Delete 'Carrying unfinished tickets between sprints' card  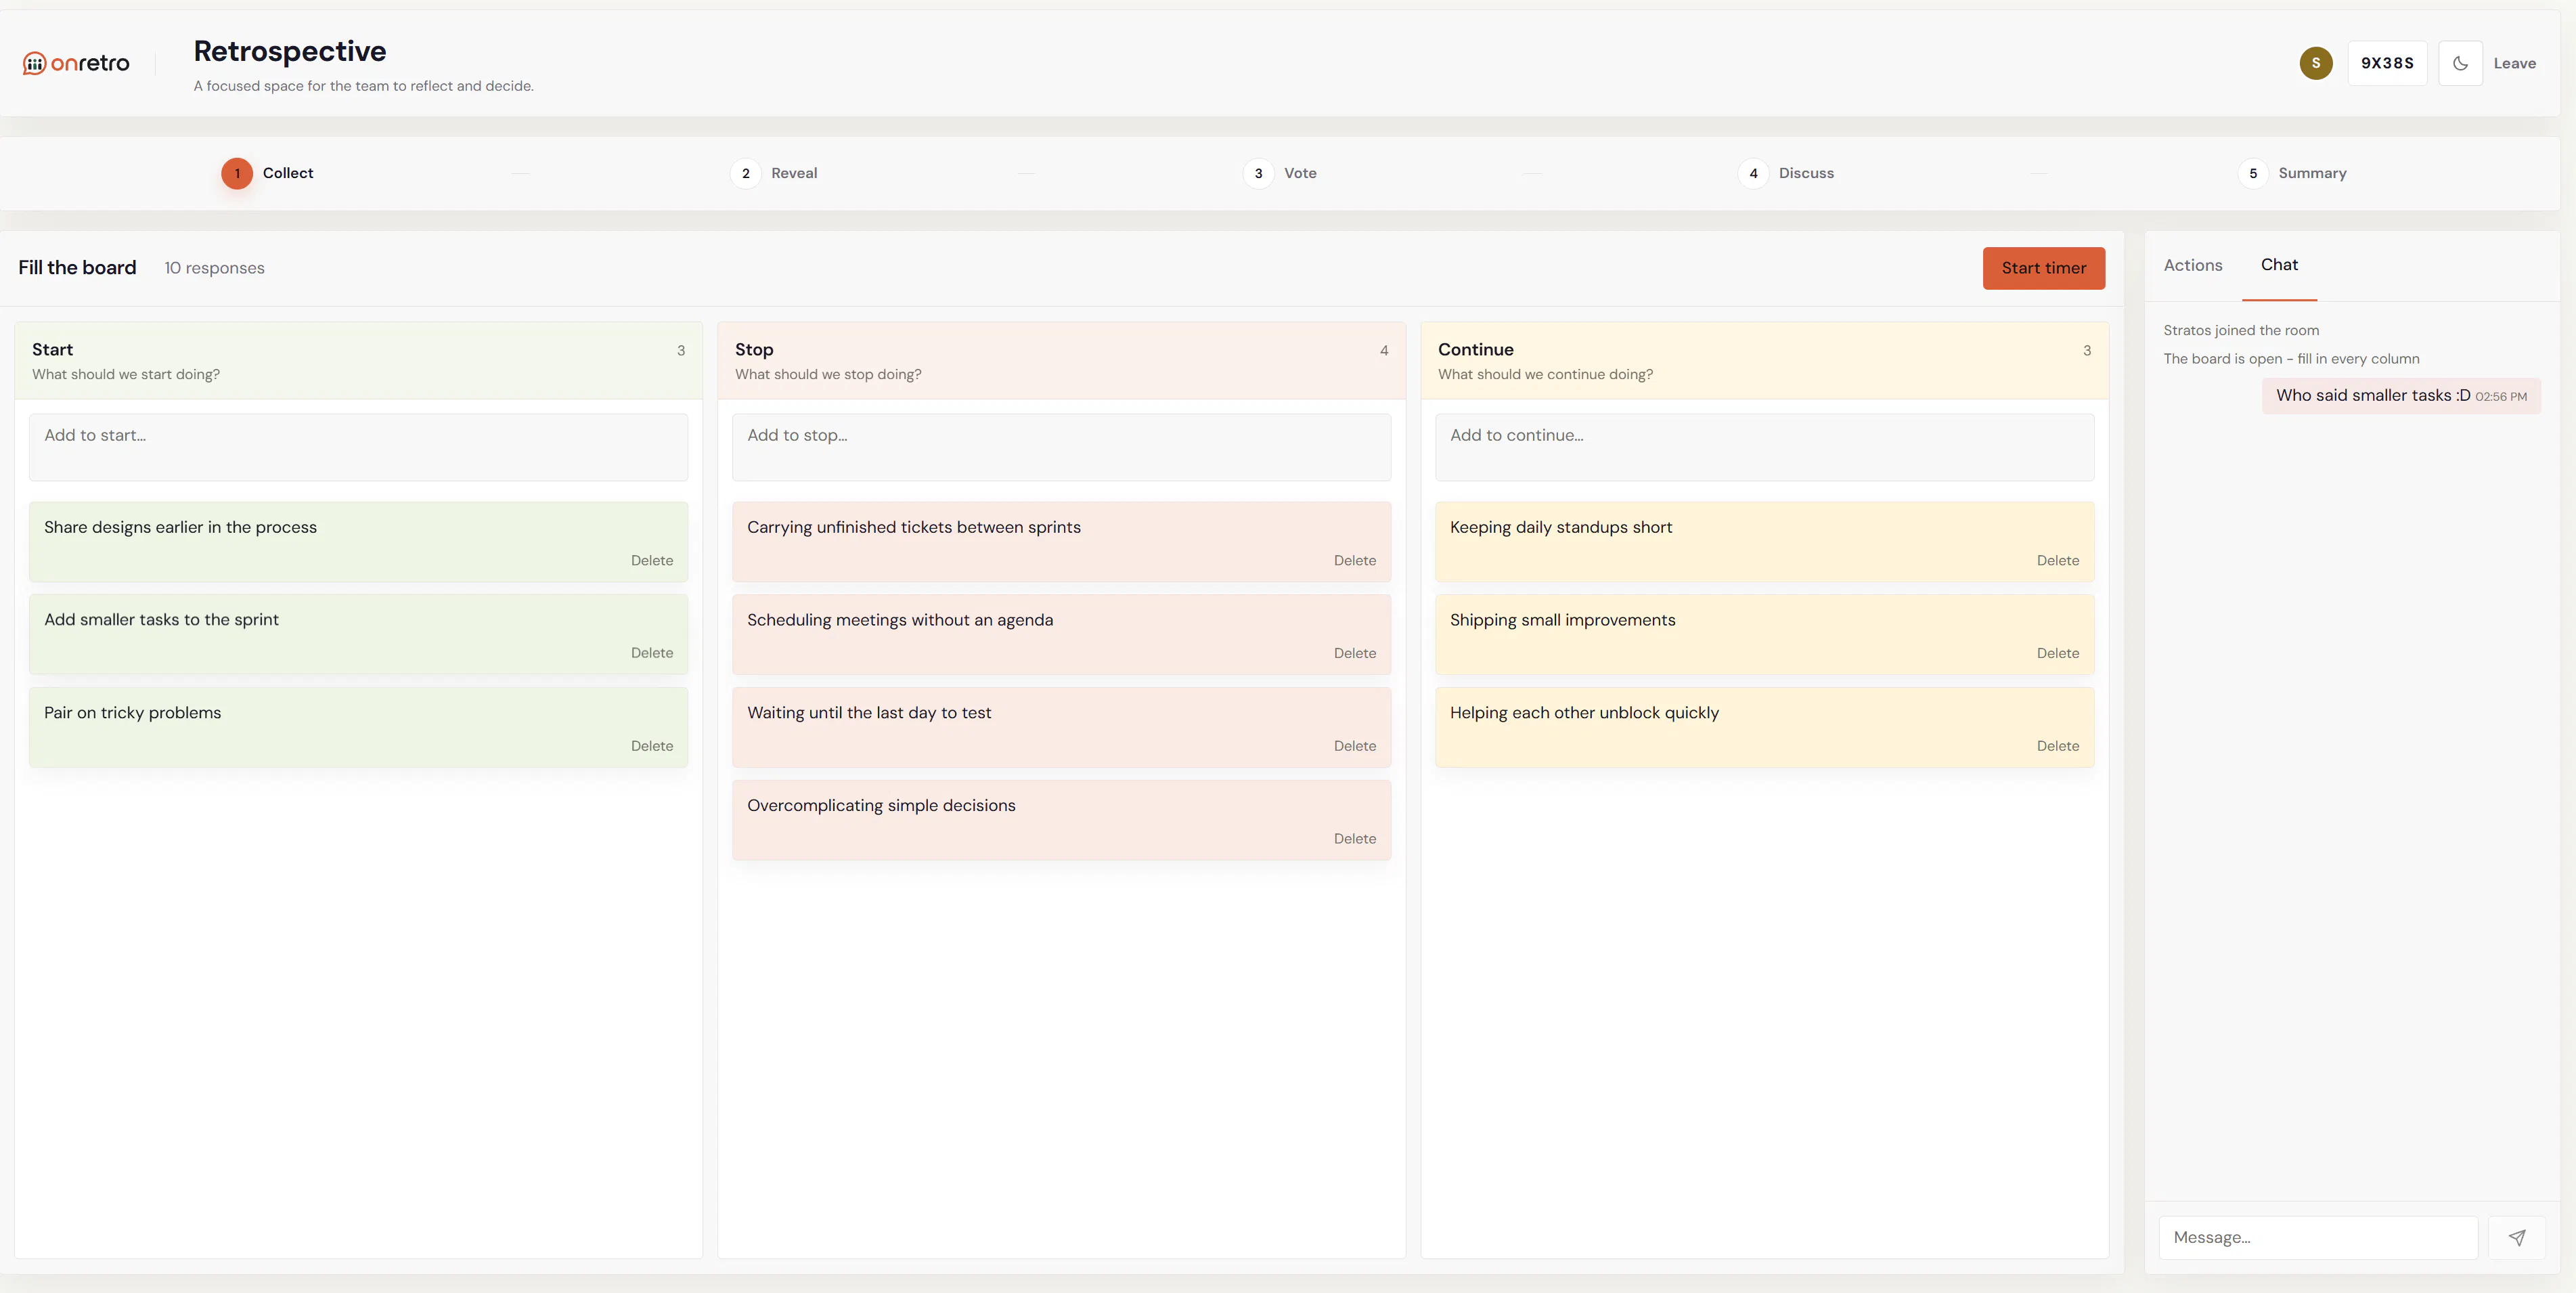tap(1355, 560)
